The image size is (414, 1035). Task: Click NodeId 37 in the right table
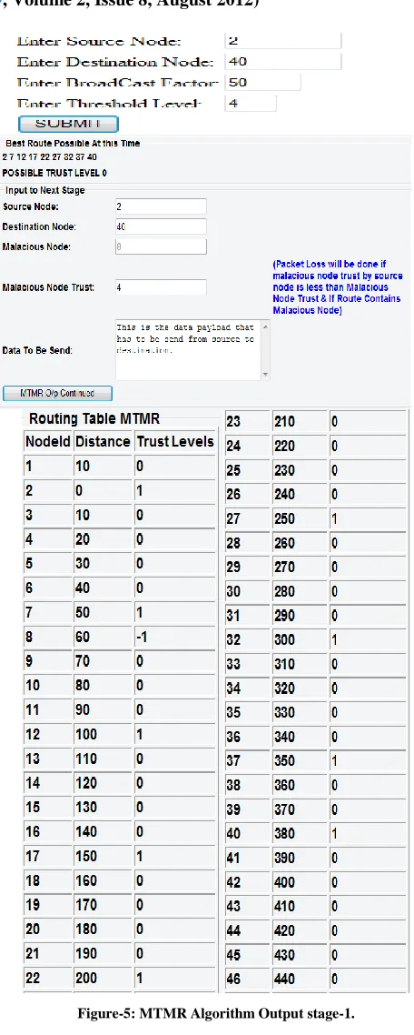pyautogui.click(x=233, y=761)
